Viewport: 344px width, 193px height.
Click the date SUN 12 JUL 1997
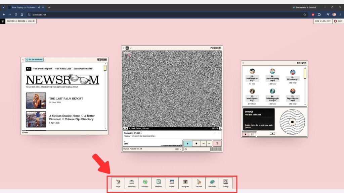tap(322, 21)
